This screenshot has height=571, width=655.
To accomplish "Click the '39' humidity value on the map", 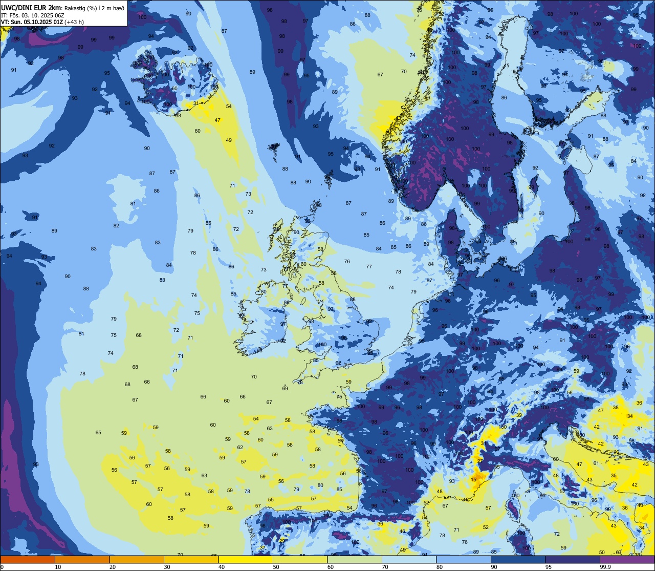I will pyautogui.click(x=519, y=415).
